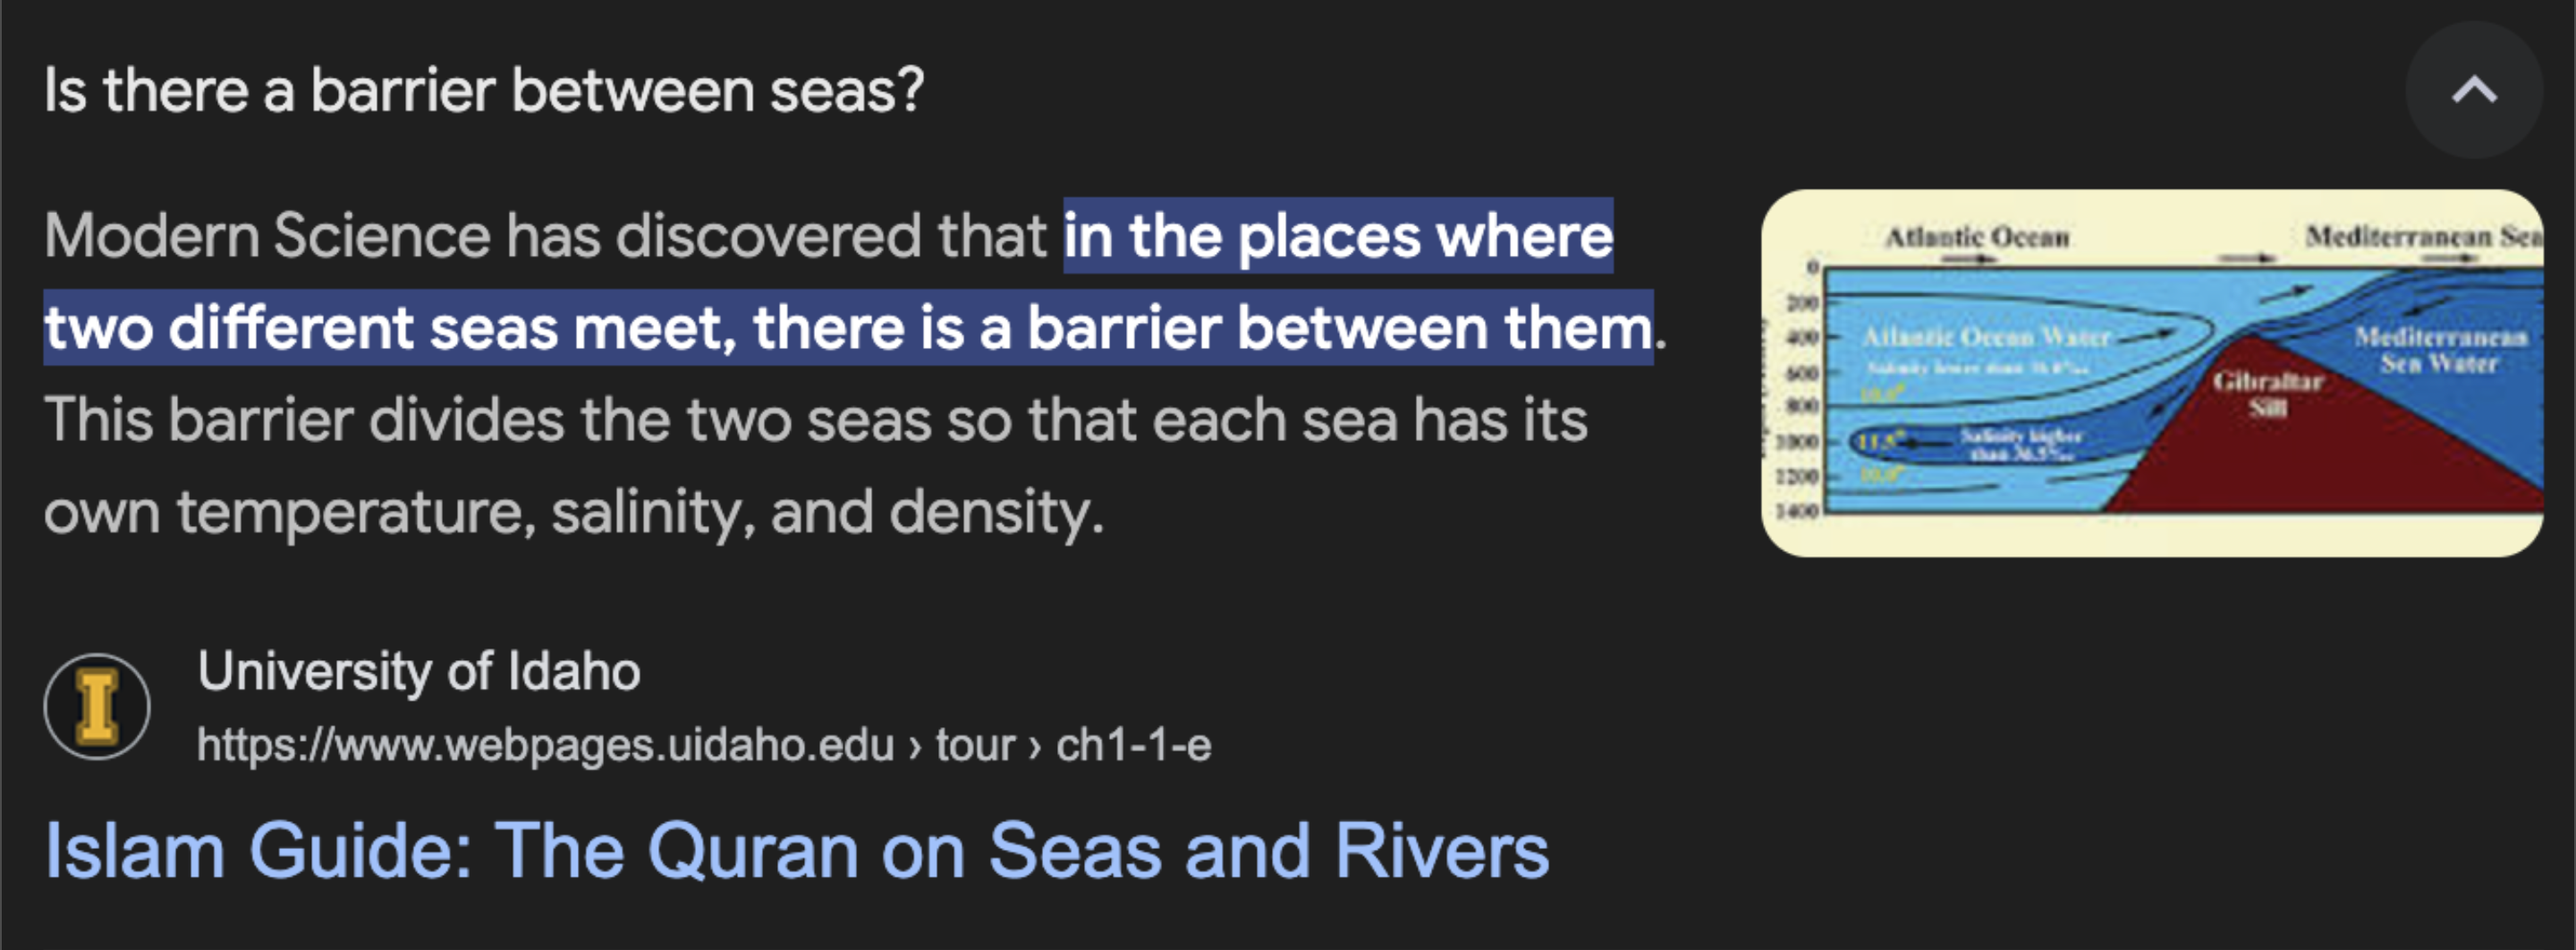Click the question "Is there a barrier between seas?"

tap(484, 90)
